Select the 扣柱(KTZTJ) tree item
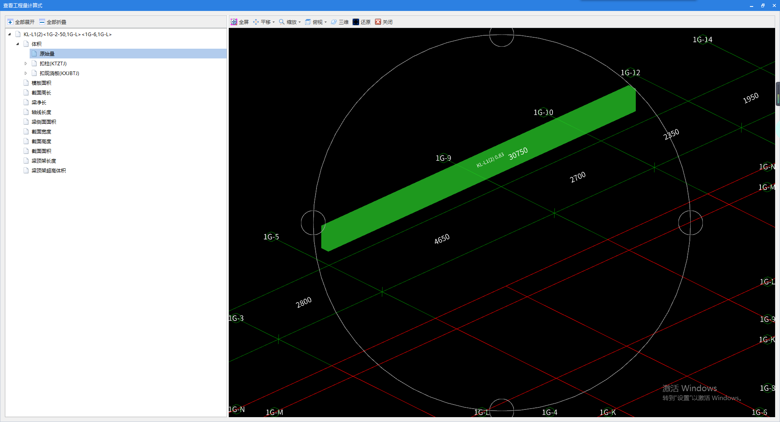This screenshot has height=422, width=780. coord(53,63)
